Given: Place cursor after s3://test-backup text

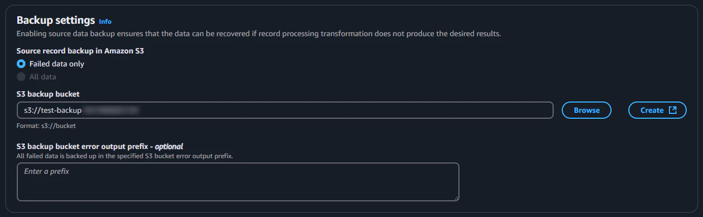Looking at the screenshot, I should 82,110.
